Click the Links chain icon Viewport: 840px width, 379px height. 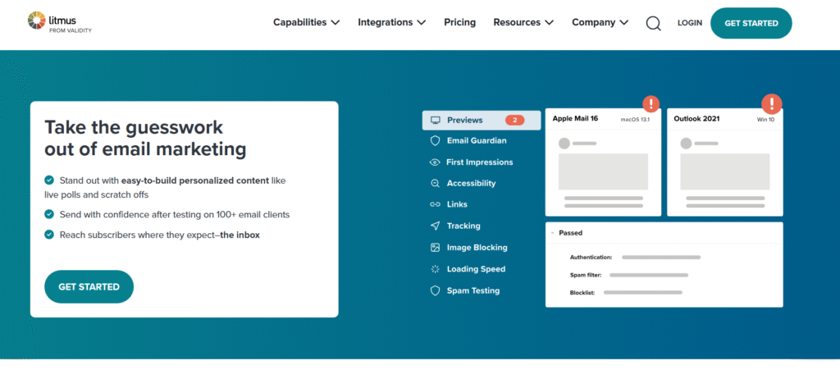tap(436, 204)
